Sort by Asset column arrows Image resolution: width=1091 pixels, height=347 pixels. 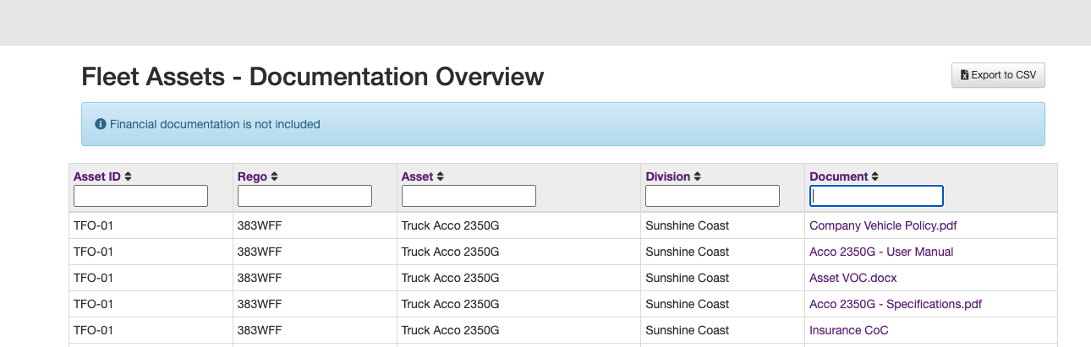click(441, 176)
